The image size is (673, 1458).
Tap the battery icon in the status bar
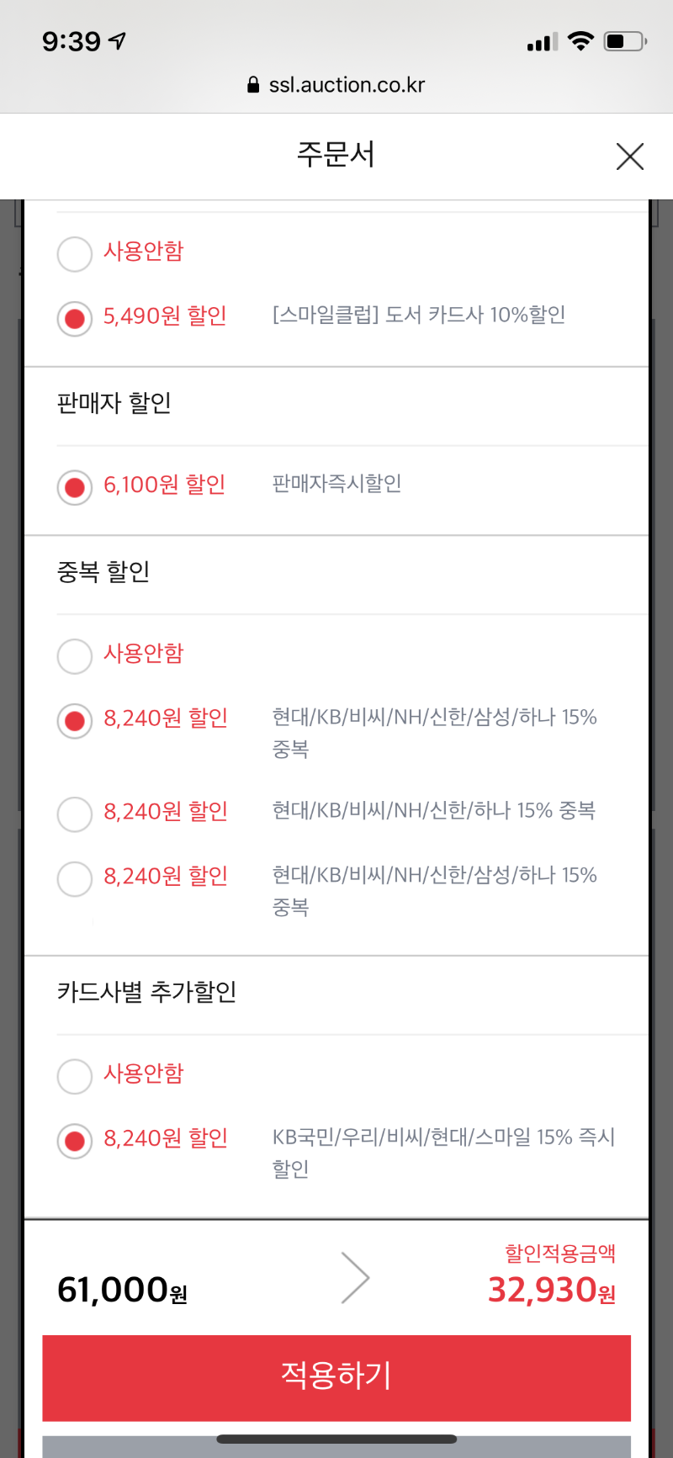tap(625, 40)
